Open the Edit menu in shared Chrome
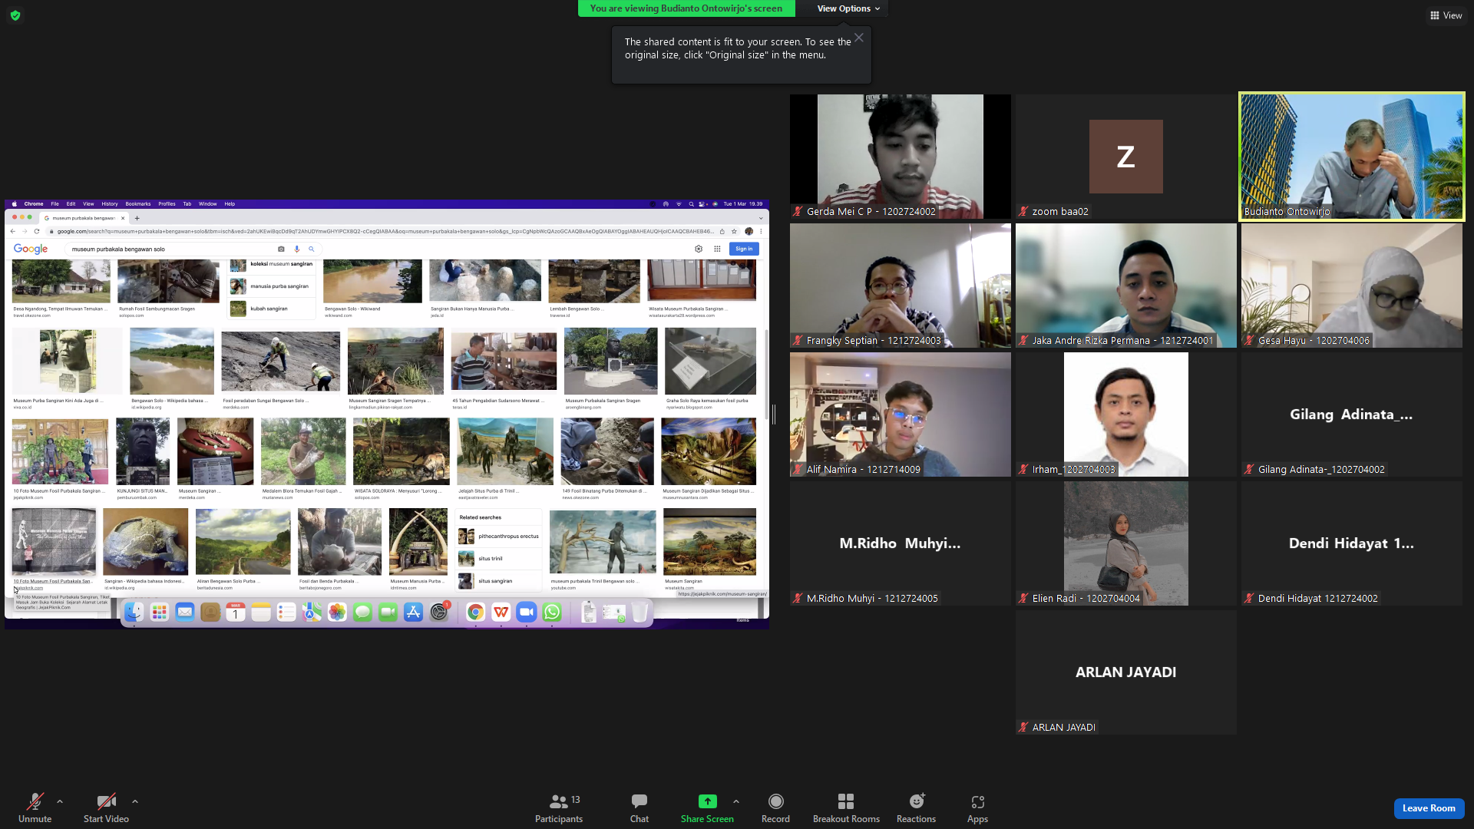The width and height of the screenshot is (1474, 829). 71,204
